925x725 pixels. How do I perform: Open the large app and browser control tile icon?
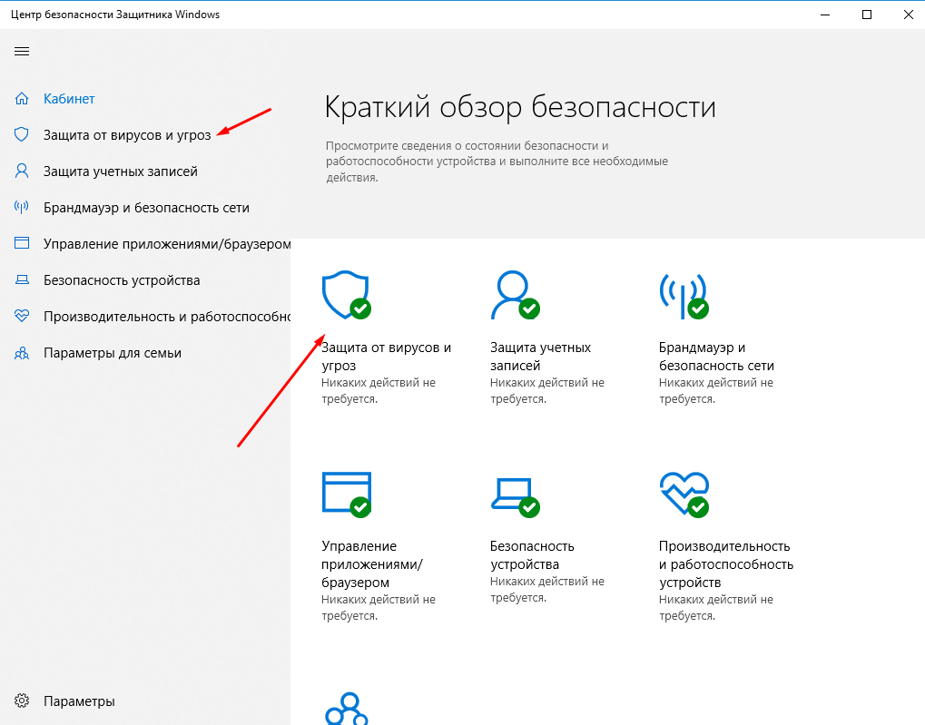tap(346, 495)
